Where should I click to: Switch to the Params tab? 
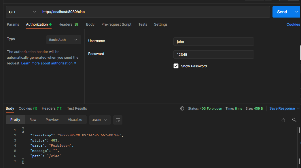[x=13, y=24]
